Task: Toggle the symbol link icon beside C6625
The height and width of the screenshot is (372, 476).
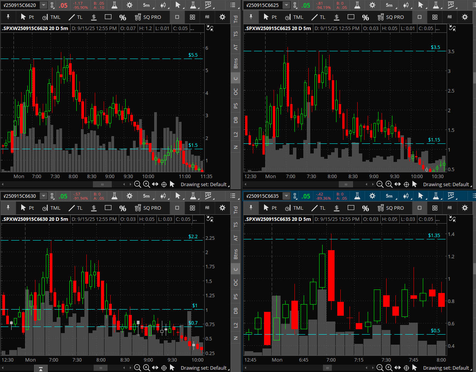Action: coord(295,5)
